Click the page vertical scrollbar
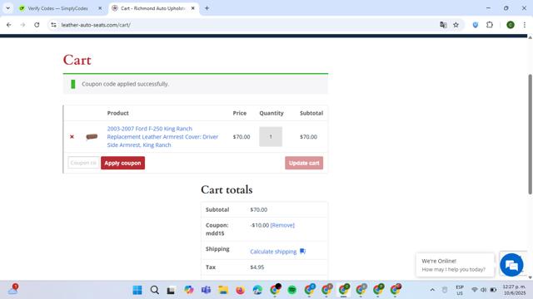Viewport: 533px width, 299px height. pyautogui.click(x=530, y=134)
